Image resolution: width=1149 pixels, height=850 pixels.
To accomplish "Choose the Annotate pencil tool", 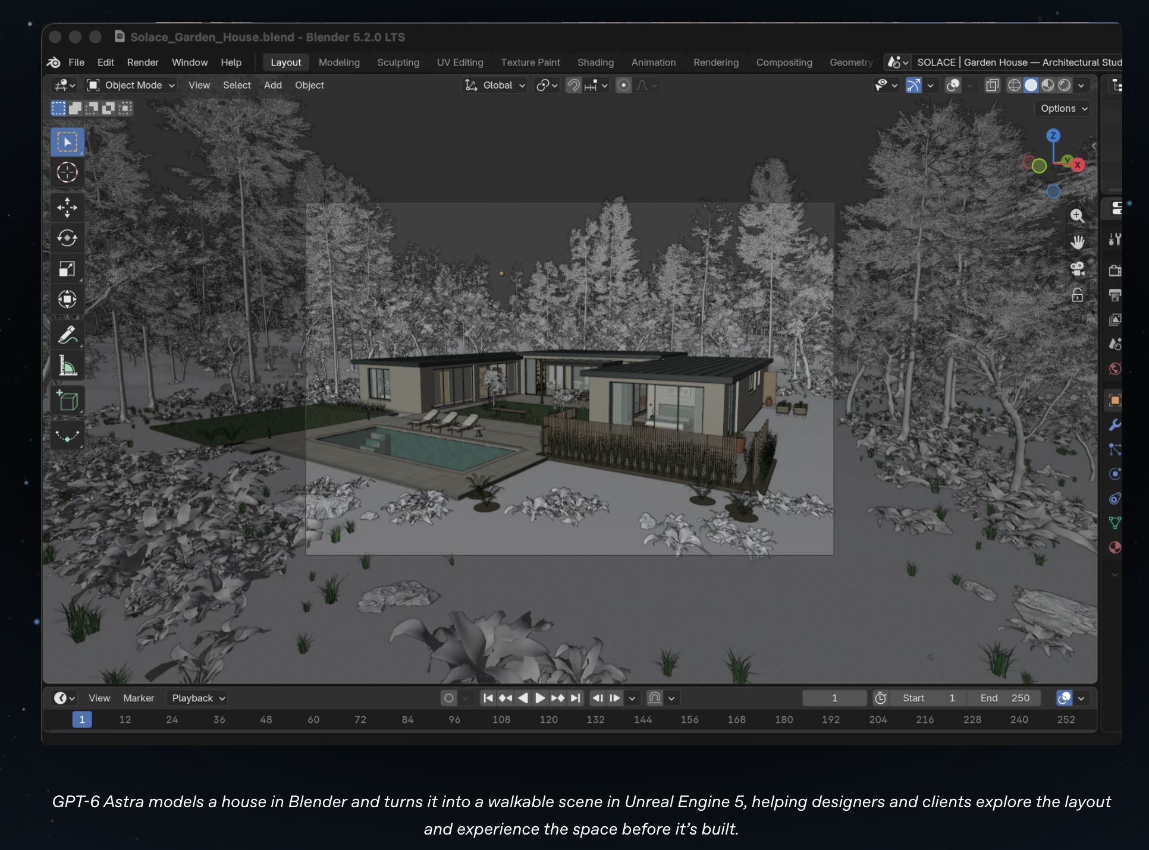I will pyautogui.click(x=67, y=335).
